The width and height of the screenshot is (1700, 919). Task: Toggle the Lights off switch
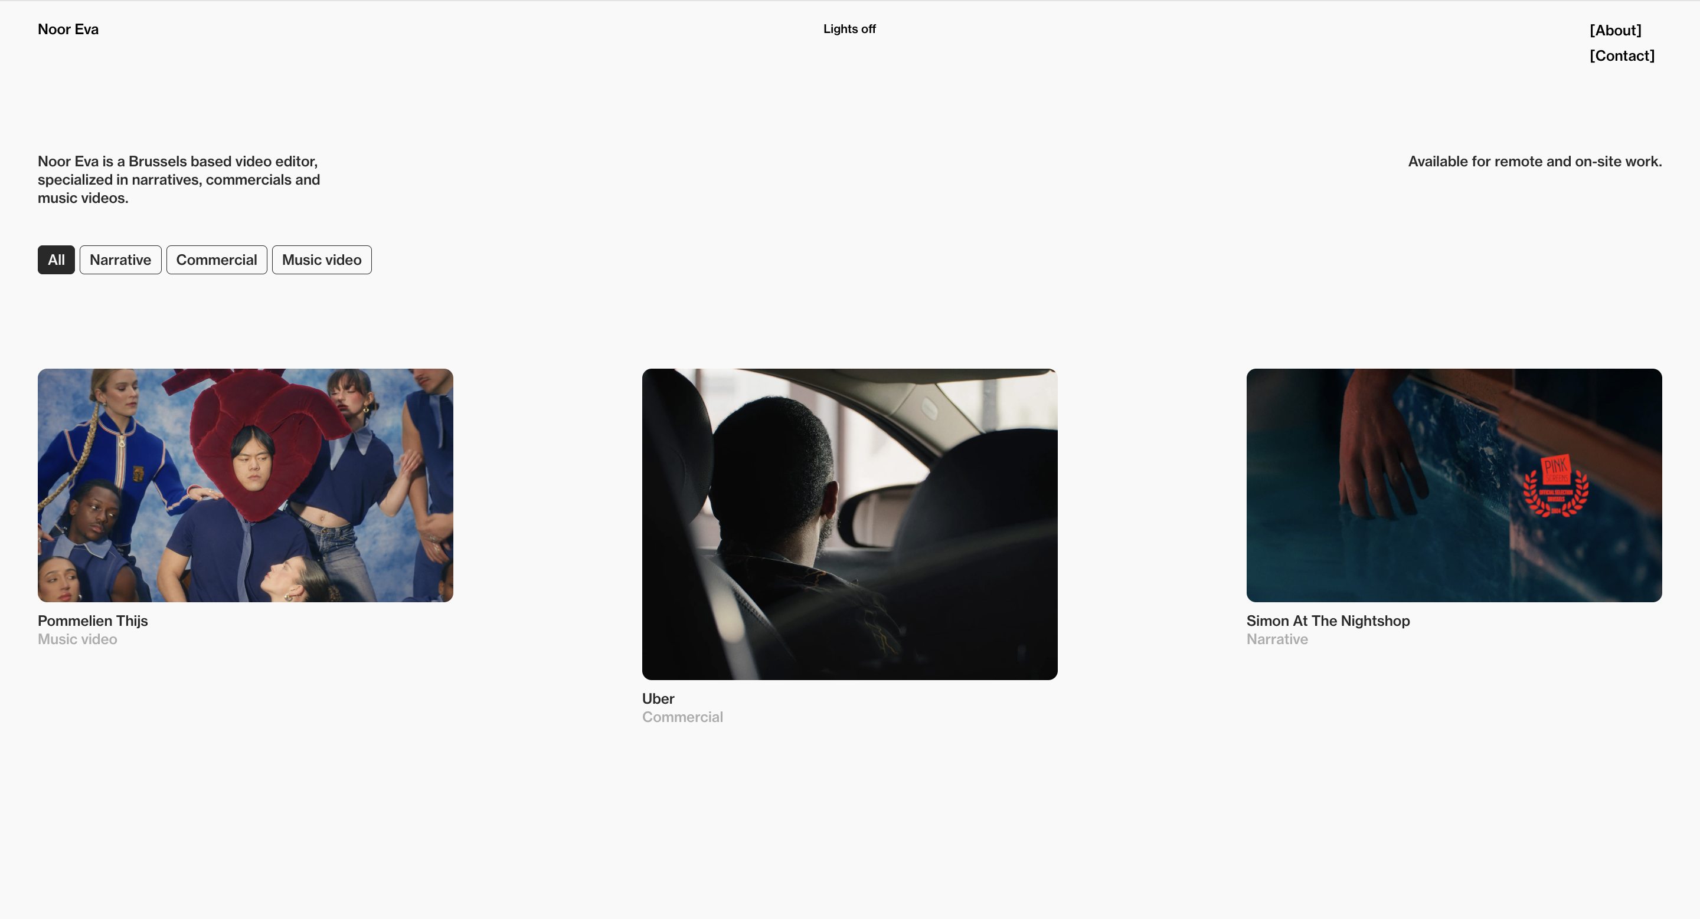(x=849, y=29)
